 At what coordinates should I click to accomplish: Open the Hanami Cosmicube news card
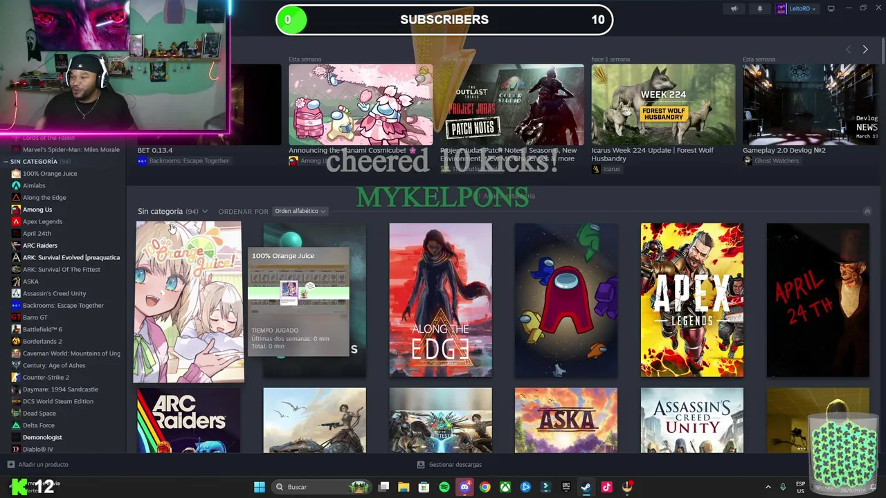(361, 104)
